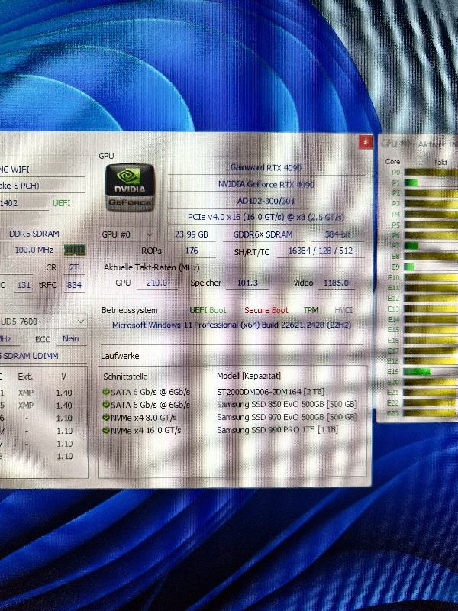Screen dimensions: 458x611
Task: Select the Microsoft Windows 11 Professional build text
Action: tap(231, 325)
